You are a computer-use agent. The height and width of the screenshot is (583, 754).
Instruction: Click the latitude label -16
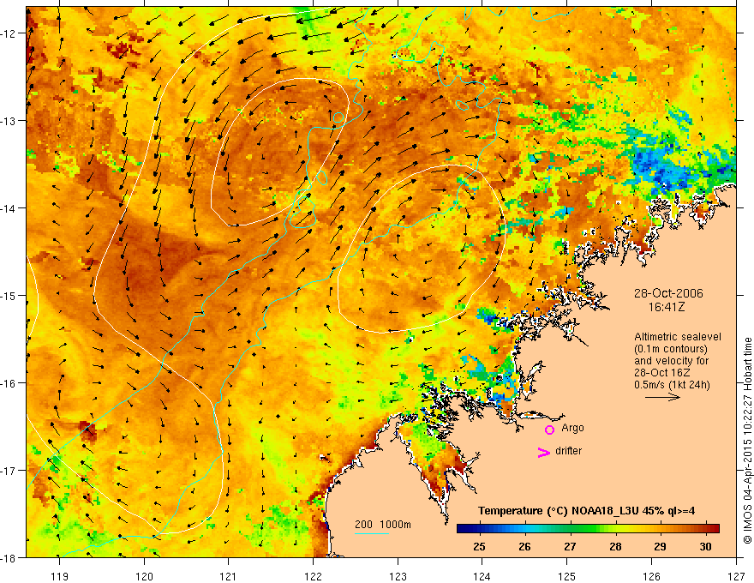[9, 383]
